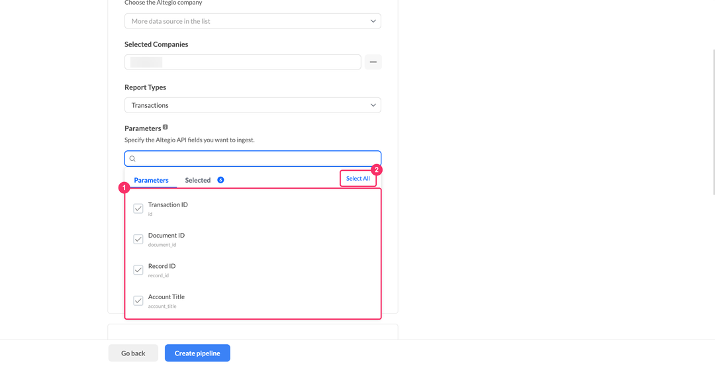Click the Go back button
Screen dimensions: 715x366
133,353
